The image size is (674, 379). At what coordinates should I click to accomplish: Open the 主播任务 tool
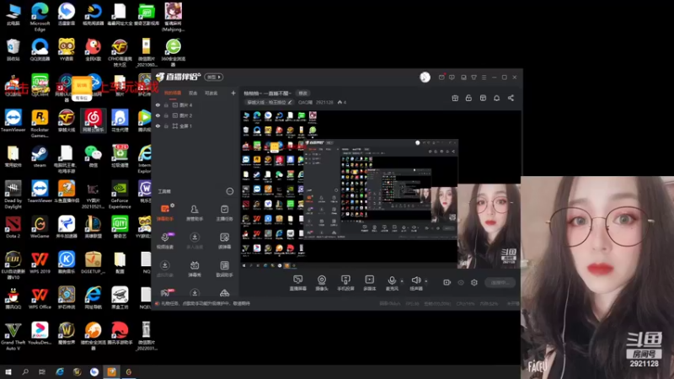[224, 213]
